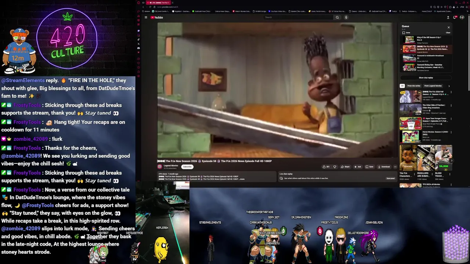Select the active PJs browser tab

coord(158,3)
